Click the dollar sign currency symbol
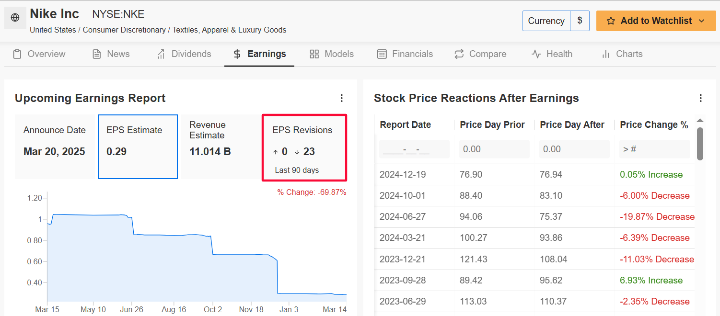The image size is (720, 316). [x=580, y=21]
